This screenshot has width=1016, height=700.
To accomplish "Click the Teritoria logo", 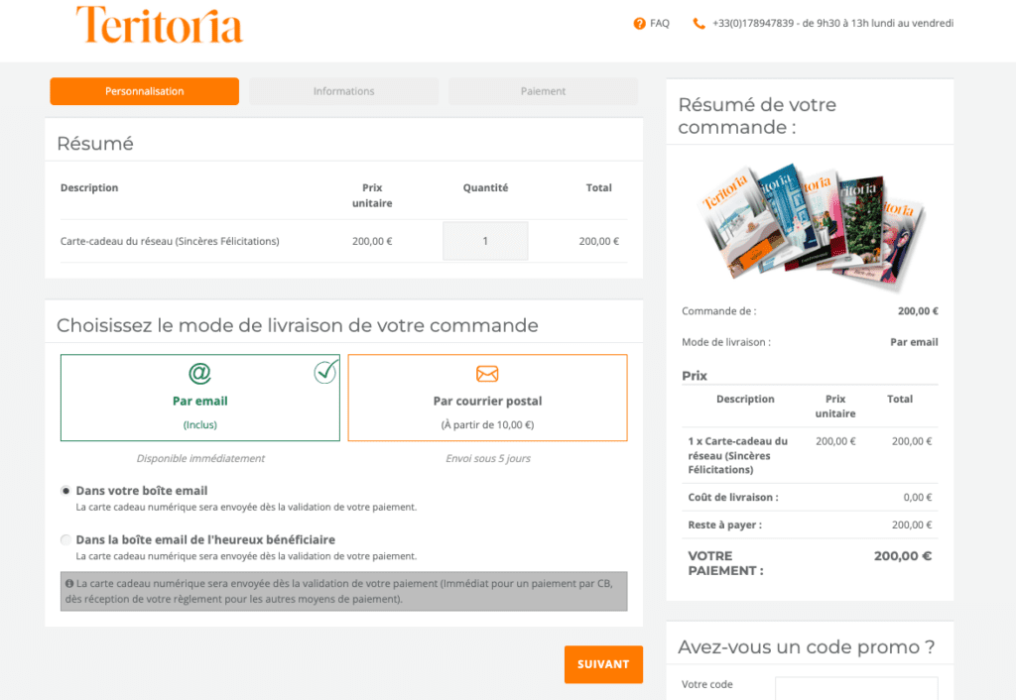I will click(x=159, y=25).
